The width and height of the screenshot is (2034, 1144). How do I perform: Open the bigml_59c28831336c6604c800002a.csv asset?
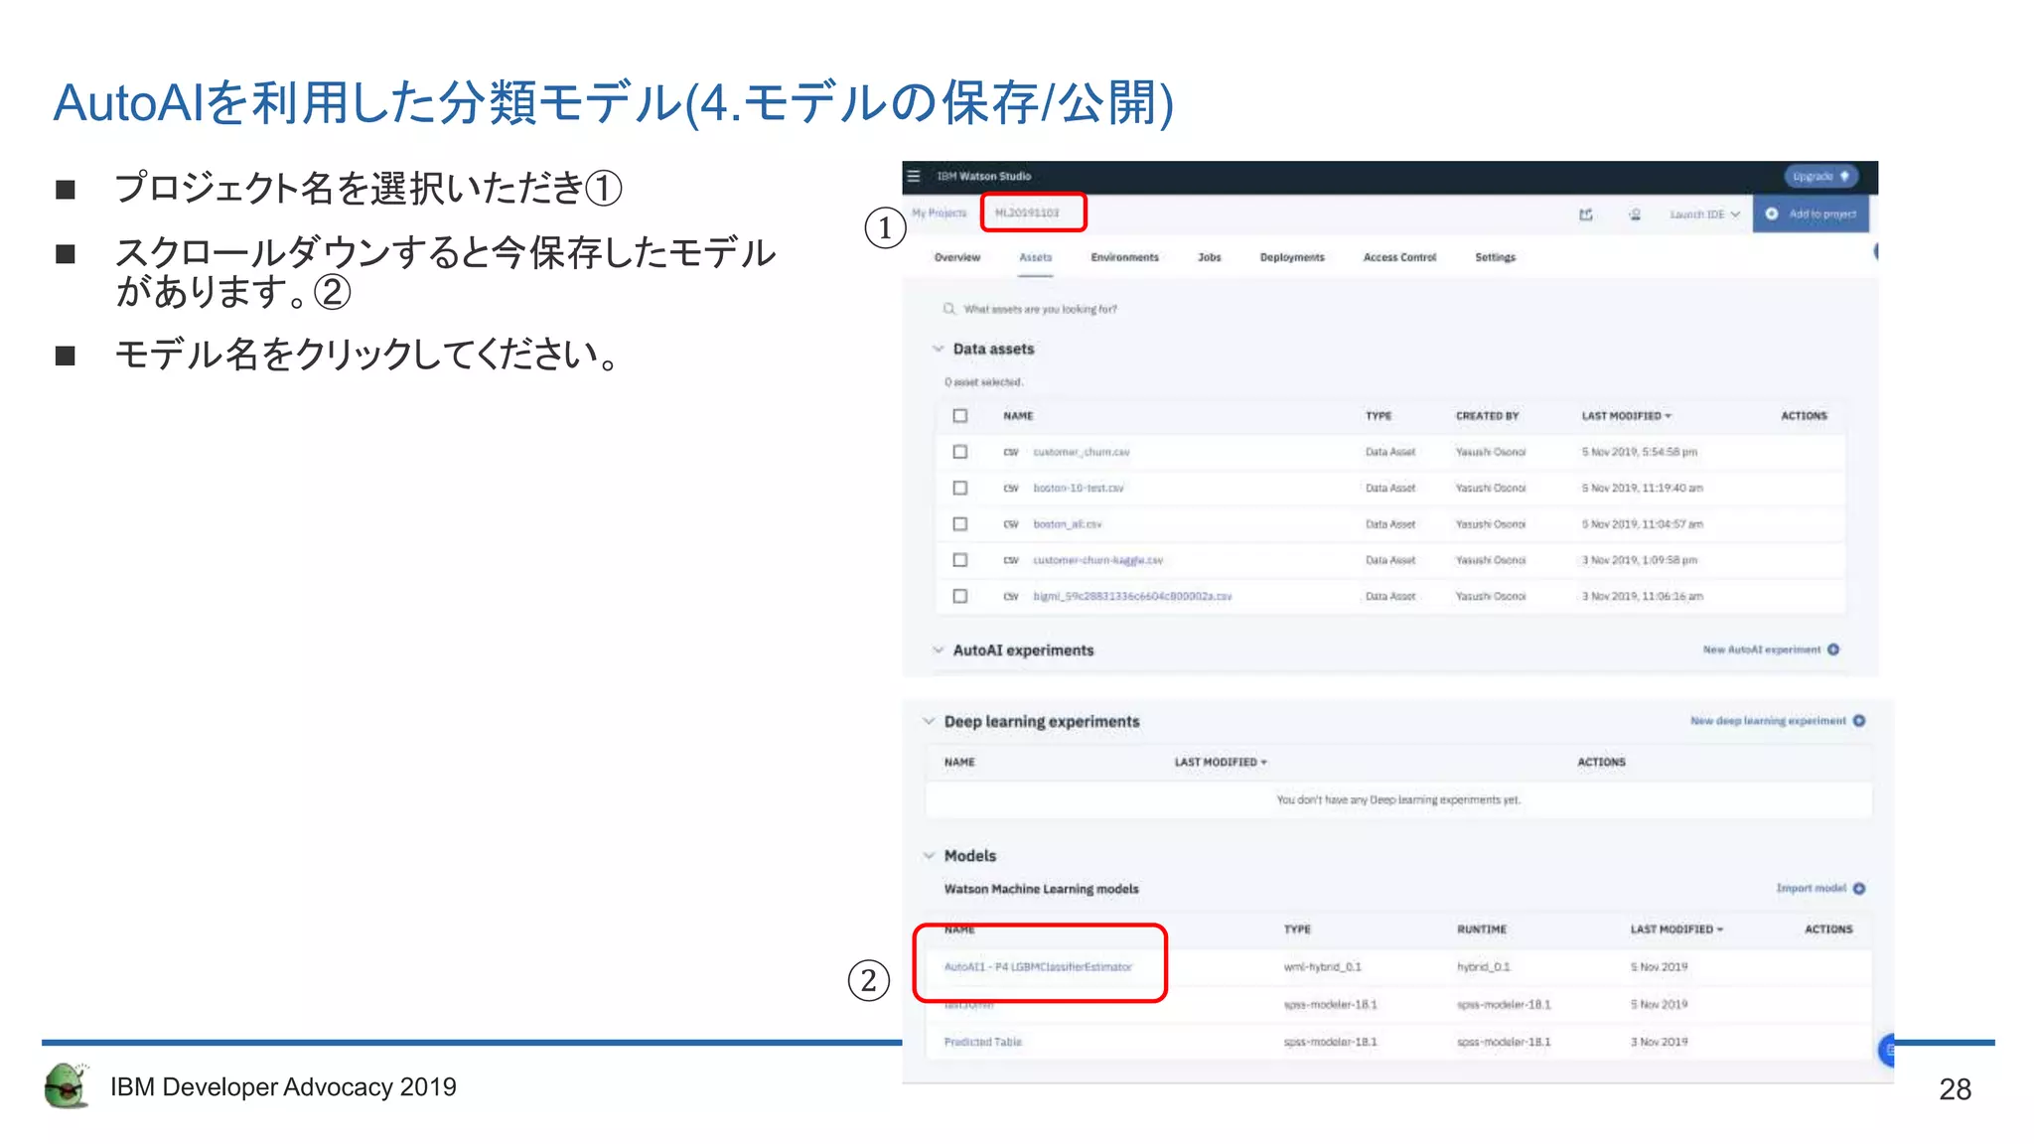point(1133,596)
